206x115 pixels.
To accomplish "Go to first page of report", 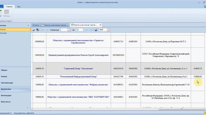I will (x=43, y=30).
